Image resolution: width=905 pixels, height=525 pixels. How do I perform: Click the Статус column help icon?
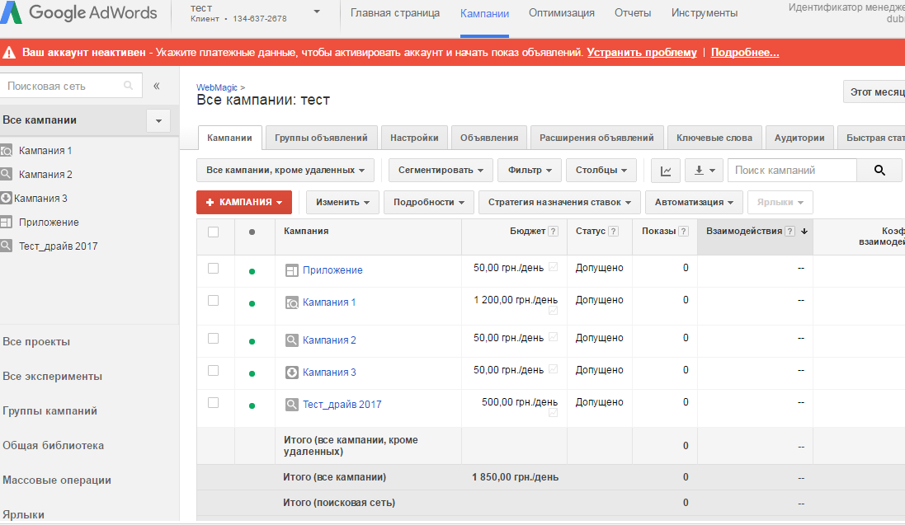click(614, 232)
